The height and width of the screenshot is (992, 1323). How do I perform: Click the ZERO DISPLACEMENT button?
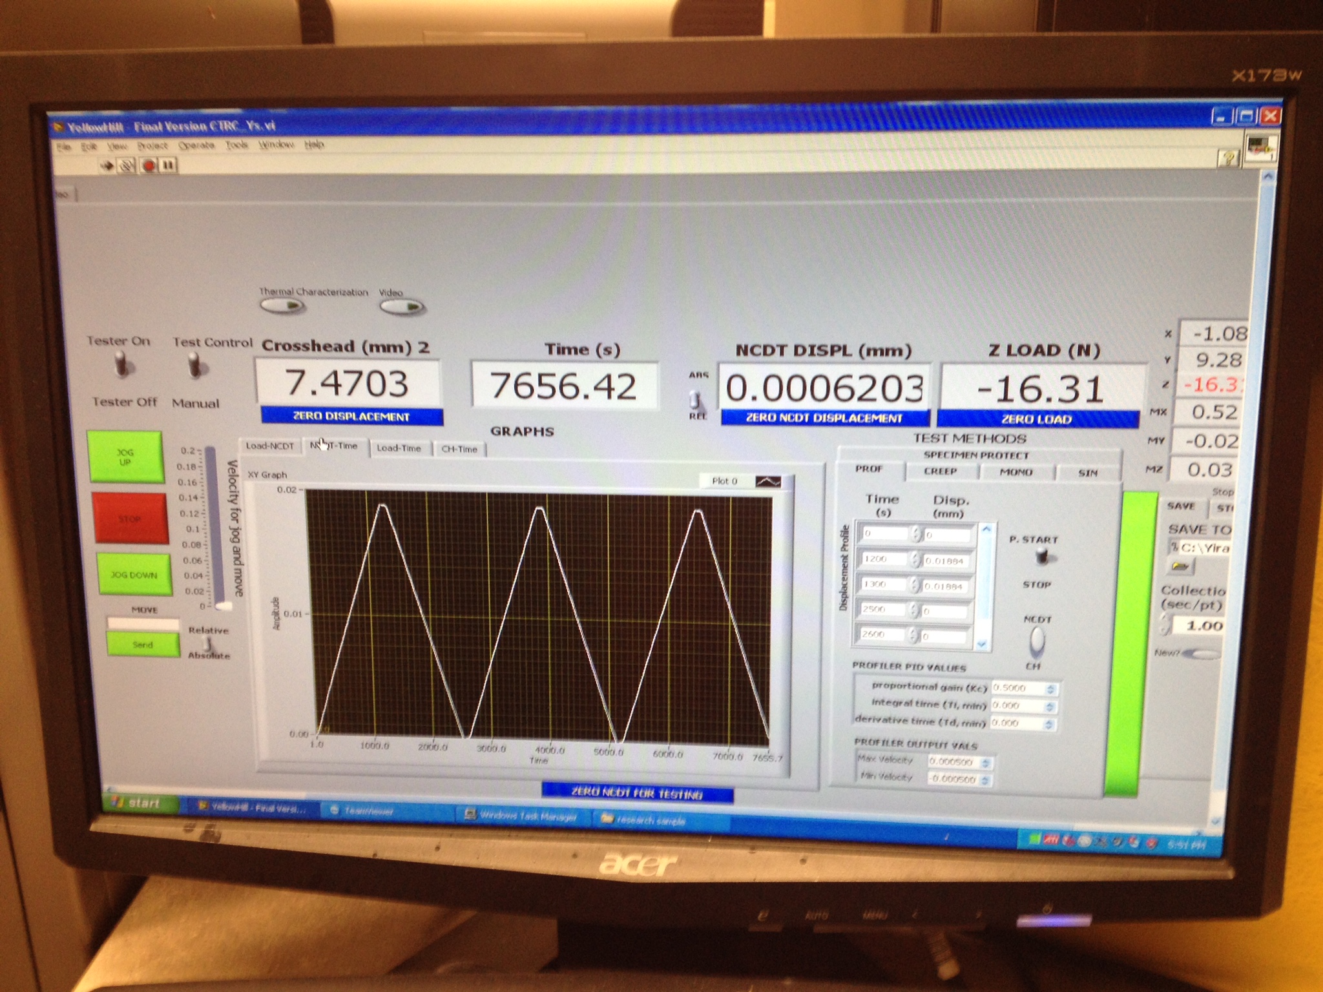point(352,417)
